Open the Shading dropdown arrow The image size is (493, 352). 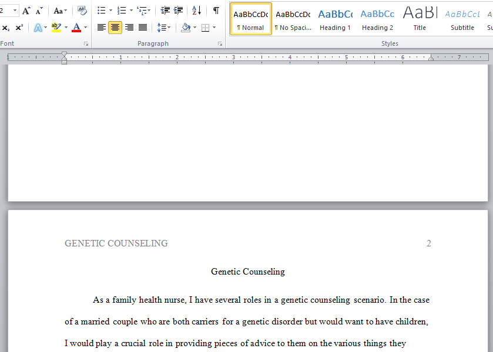coord(195,28)
